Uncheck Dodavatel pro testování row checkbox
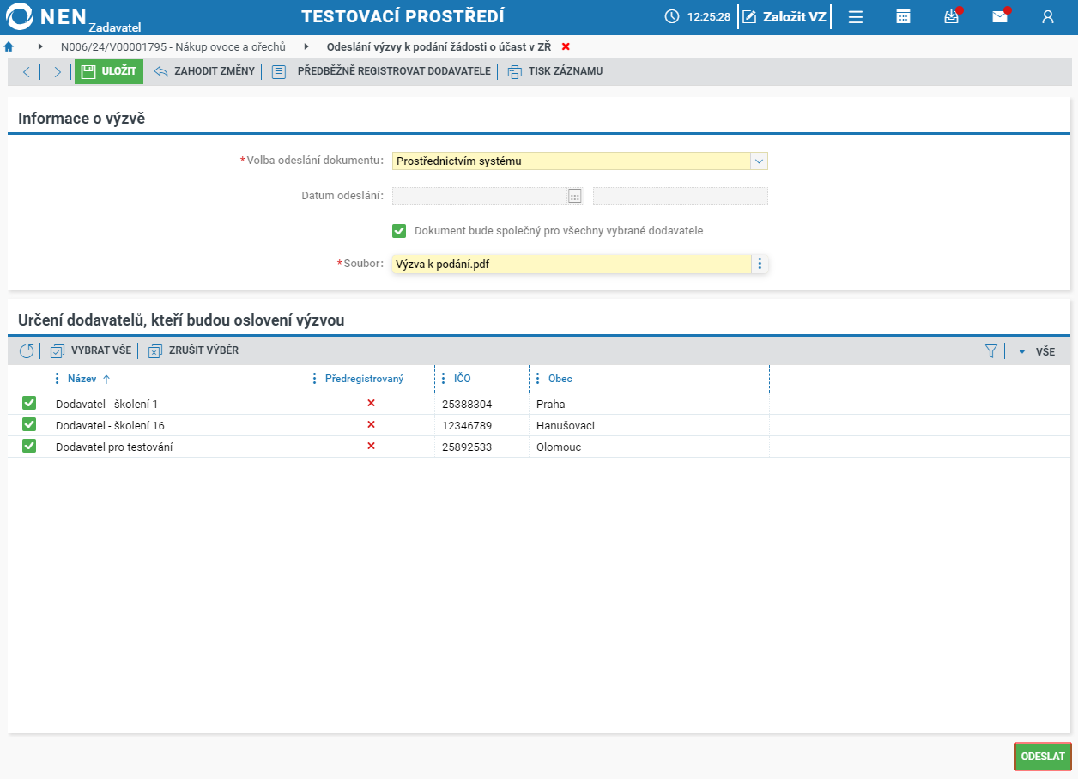Viewport: 1078px width, 779px height. click(29, 446)
